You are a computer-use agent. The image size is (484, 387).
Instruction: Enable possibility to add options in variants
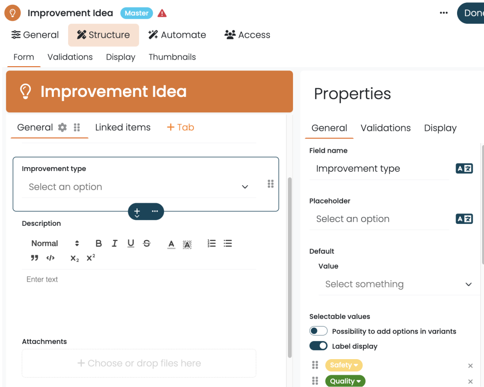tap(319, 331)
